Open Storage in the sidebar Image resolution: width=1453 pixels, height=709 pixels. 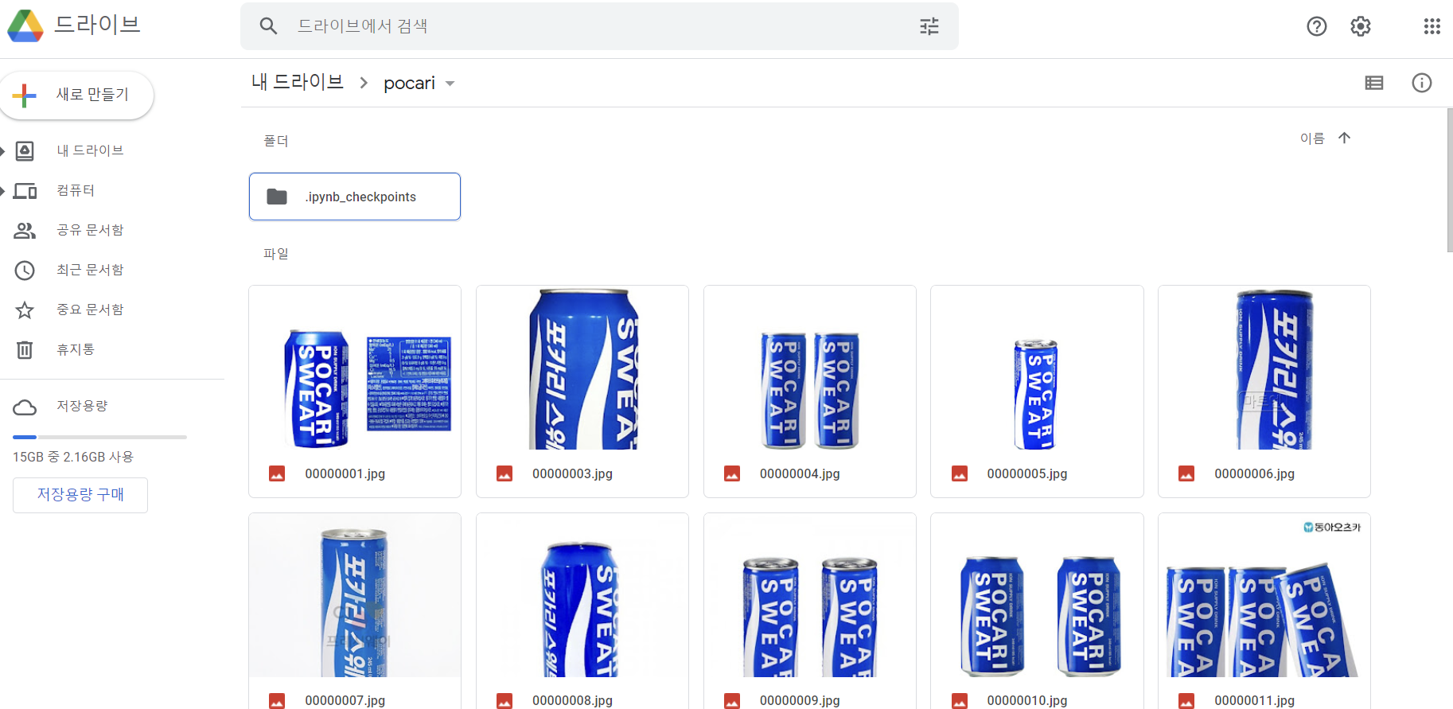[82, 406]
